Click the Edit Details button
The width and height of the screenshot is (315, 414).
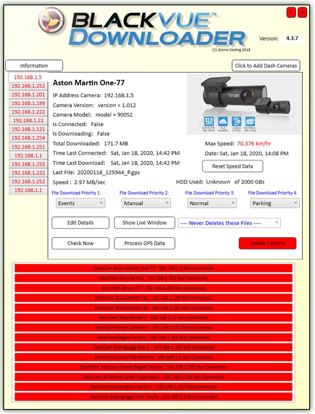click(80, 223)
